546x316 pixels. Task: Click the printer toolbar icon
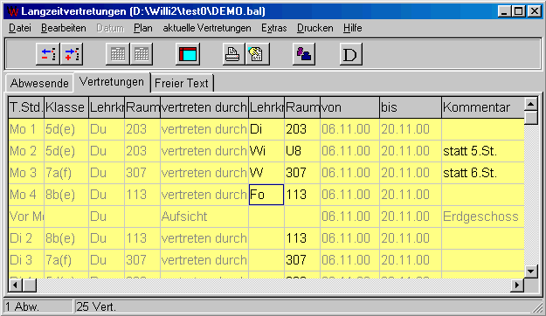233,54
